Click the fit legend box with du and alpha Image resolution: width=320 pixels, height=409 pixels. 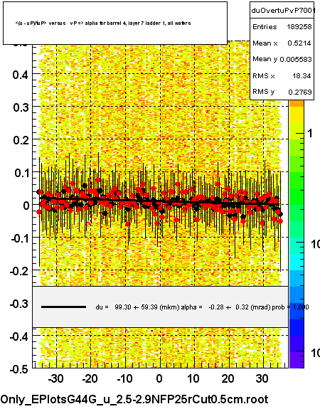(x=161, y=307)
